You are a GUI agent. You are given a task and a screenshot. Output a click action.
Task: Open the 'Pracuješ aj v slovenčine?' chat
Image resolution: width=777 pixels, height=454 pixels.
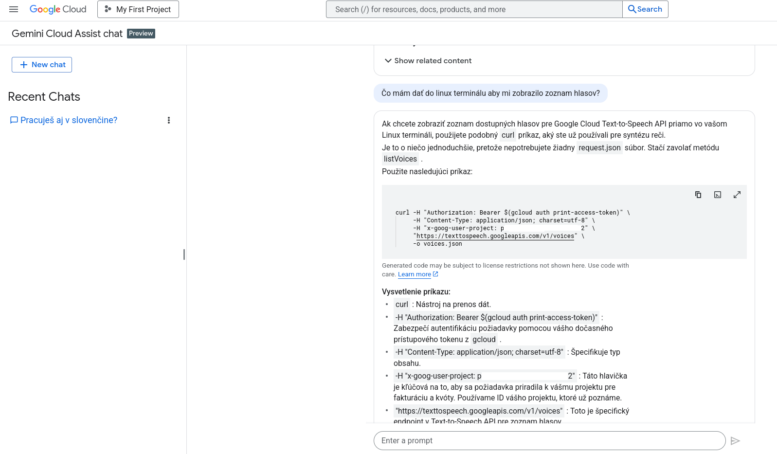pos(69,120)
